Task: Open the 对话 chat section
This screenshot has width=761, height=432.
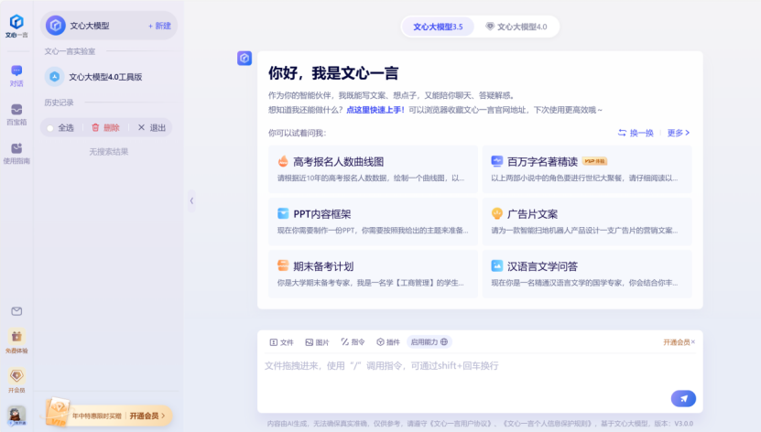Action: tap(16, 76)
